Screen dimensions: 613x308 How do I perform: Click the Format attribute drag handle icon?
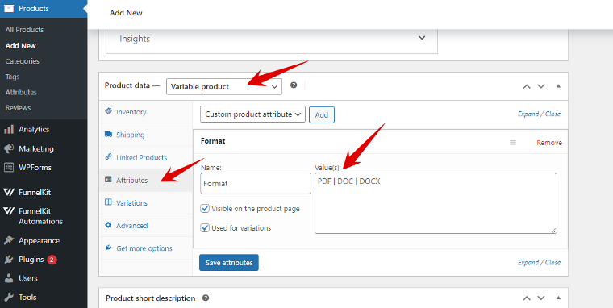coord(513,143)
